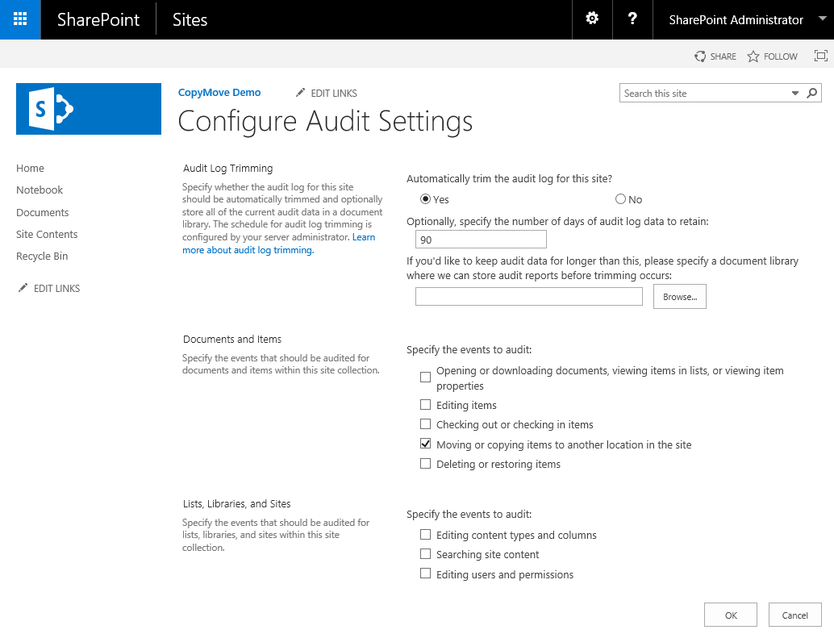Image resolution: width=834 pixels, height=634 pixels.
Task: Open Sites from the top bar
Action: 189,19
